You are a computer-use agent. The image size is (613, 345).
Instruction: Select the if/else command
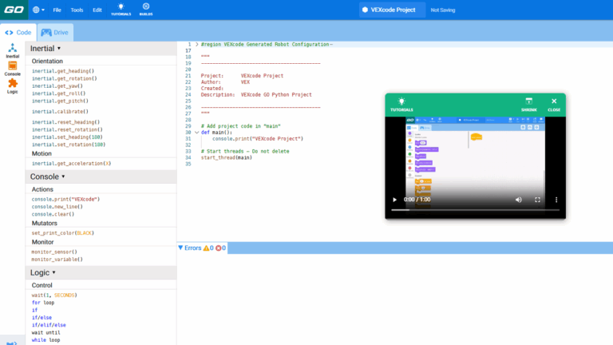click(x=42, y=317)
